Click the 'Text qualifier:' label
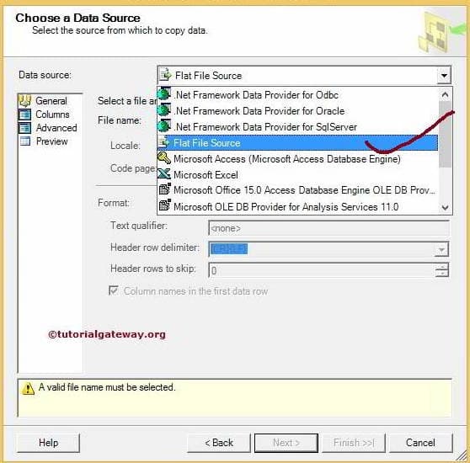The width and height of the screenshot is (470, 463). [139, 226]
